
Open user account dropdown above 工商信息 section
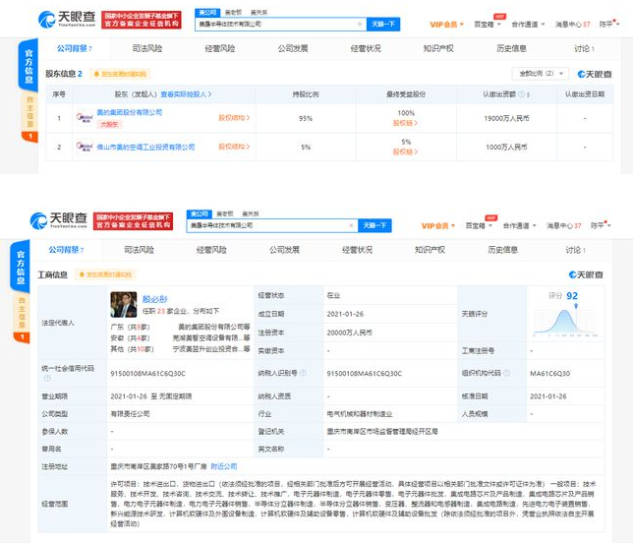tap(601, 225)
